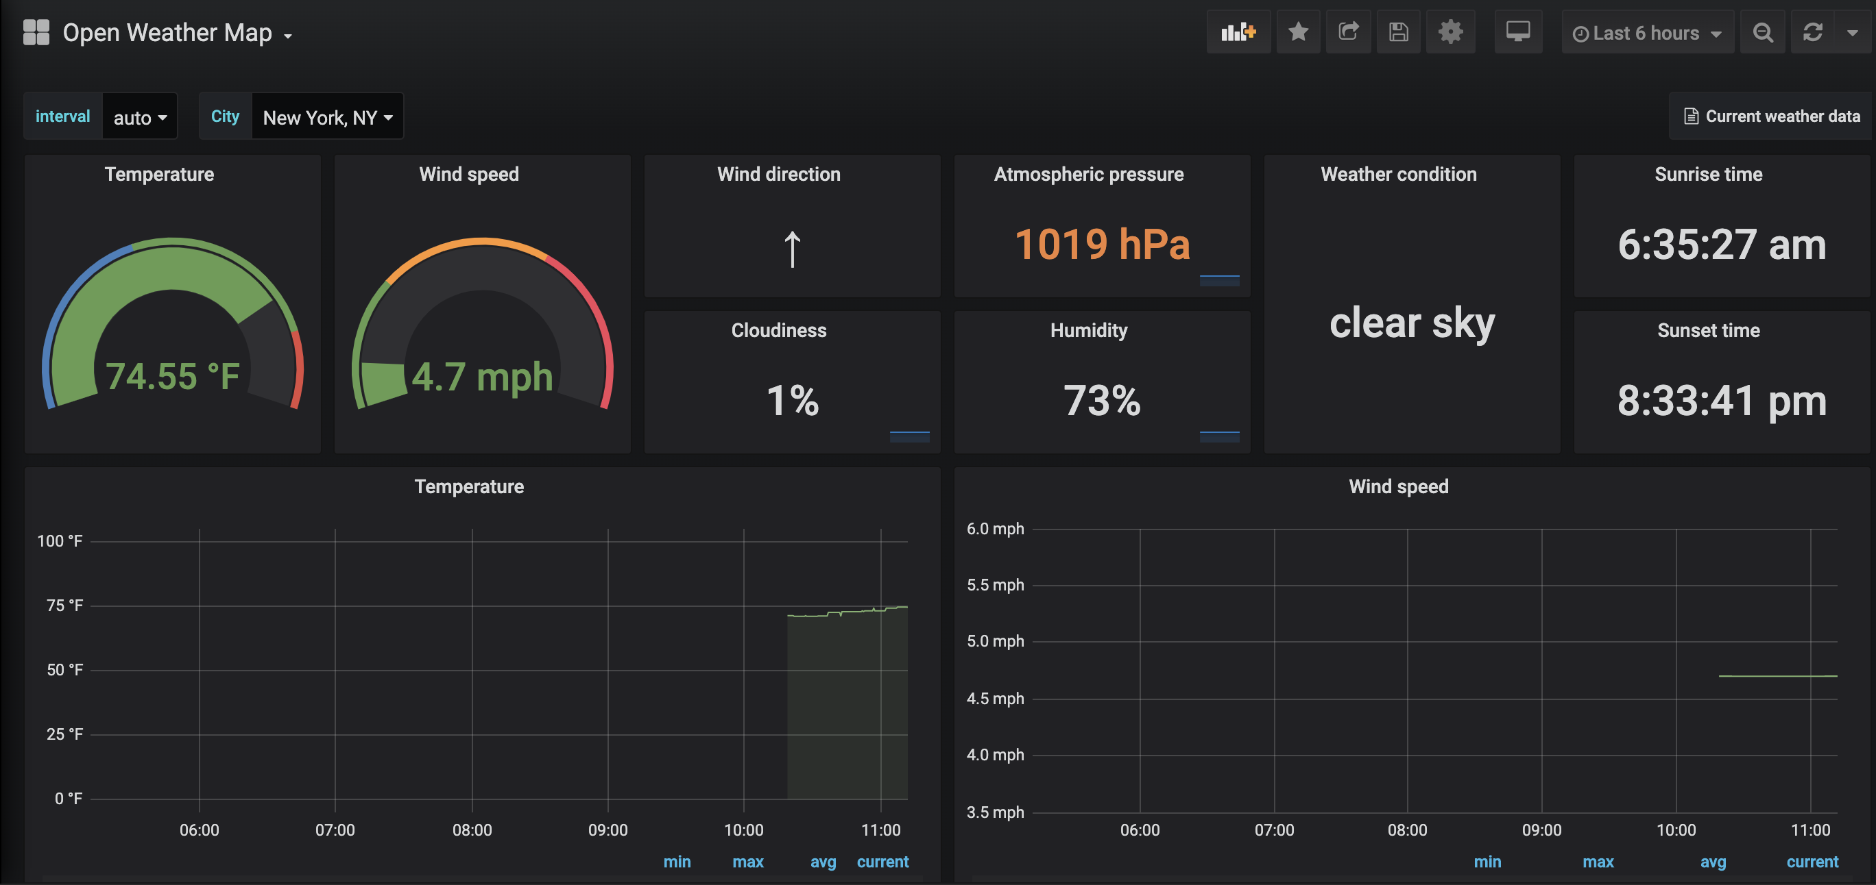Expand refresh interval dropdown arrow
The height and width of the screenshot is (885, 1876).
tap(1852, 32)
